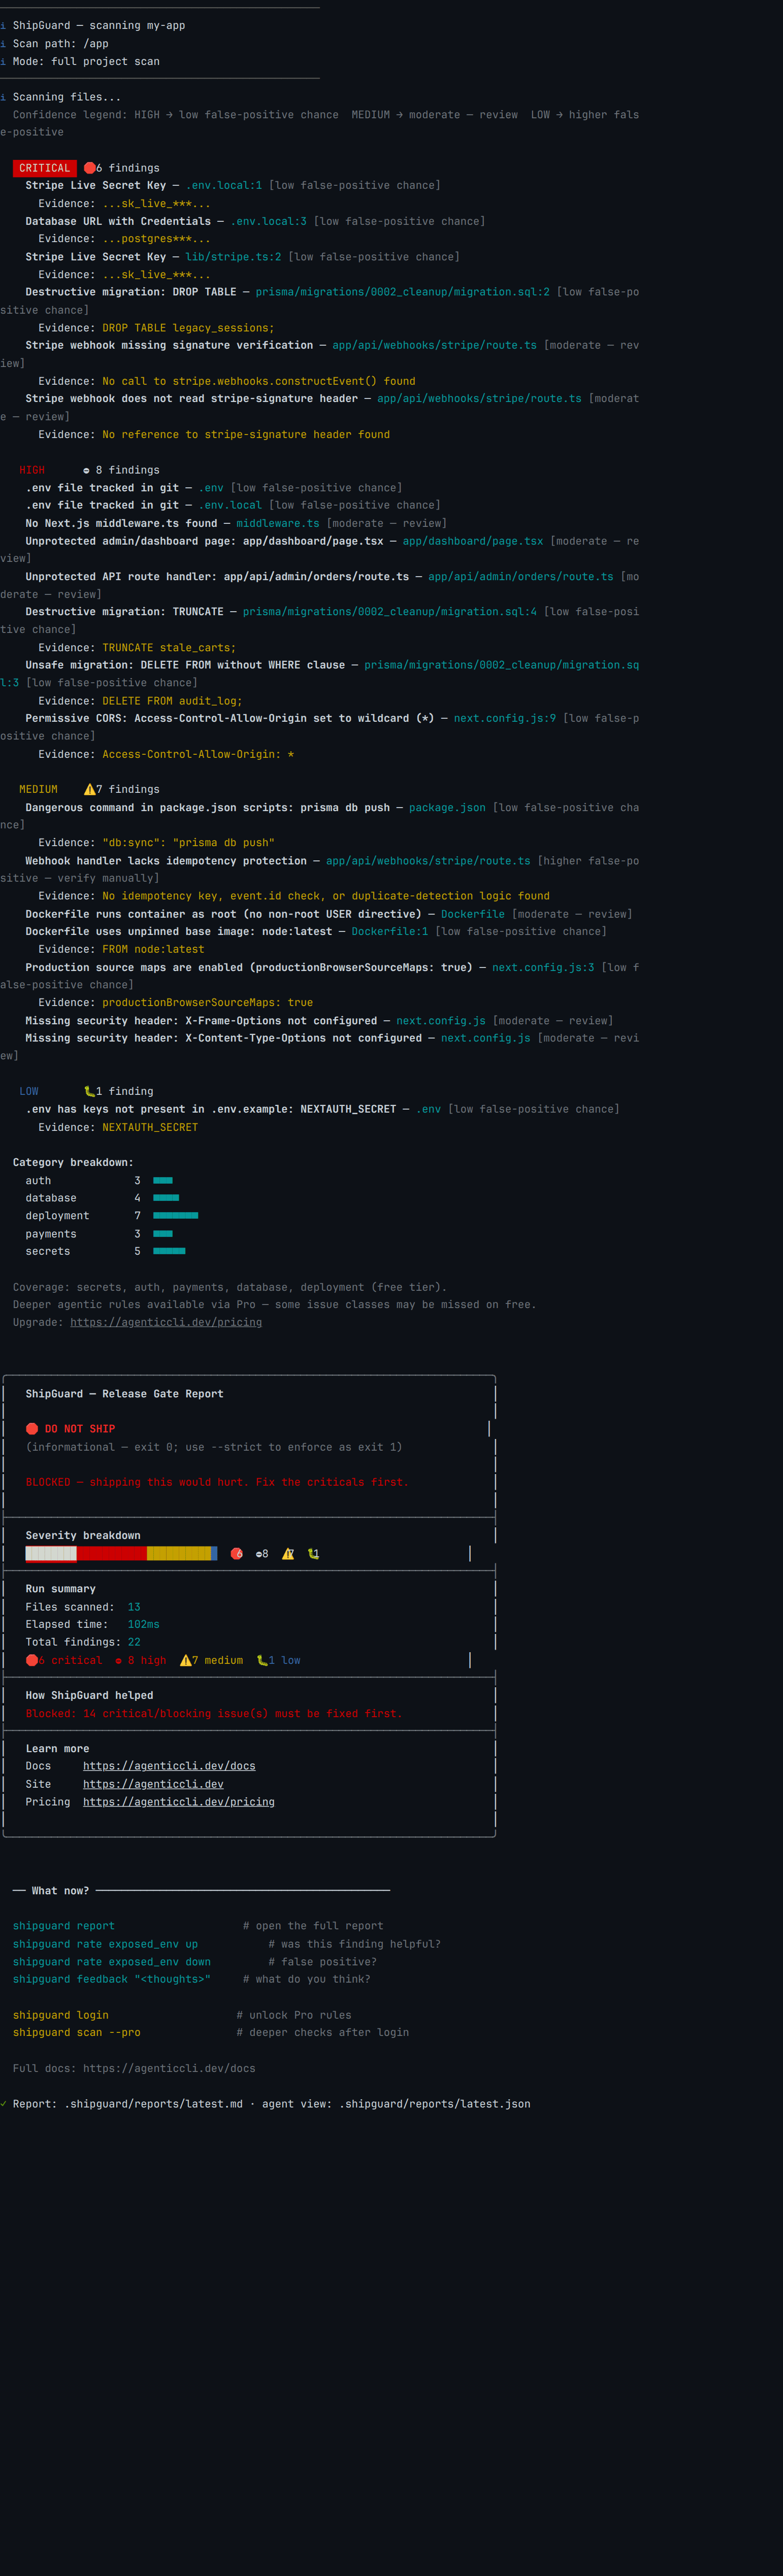Click the warning triangle beside MEDIUM 7 findings
The height and width of the screenshot is (2576, 783).
[x=90, y=789]
